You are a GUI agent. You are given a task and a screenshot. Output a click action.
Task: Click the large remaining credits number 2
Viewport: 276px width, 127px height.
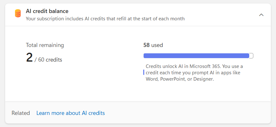29,58
